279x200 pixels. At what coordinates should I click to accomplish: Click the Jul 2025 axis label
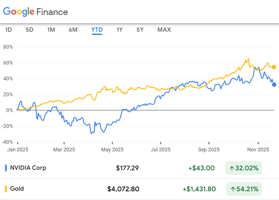[x=160, y=149]
